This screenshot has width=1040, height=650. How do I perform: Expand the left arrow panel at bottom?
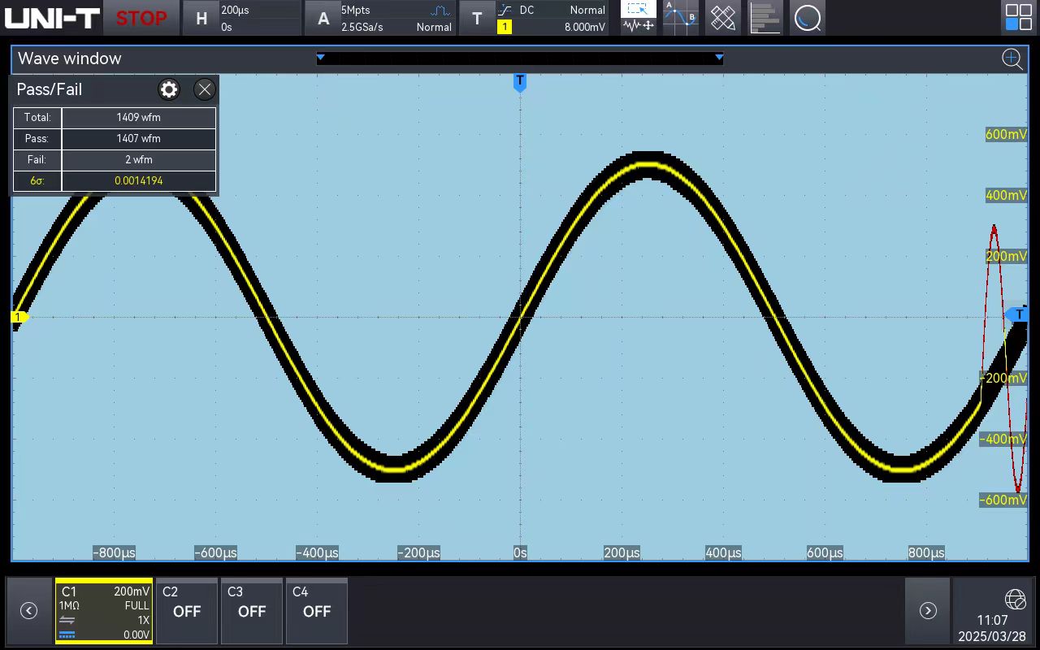click(x=28, y=610)
